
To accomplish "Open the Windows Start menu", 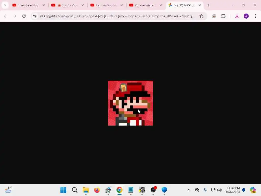I will 63,190.
